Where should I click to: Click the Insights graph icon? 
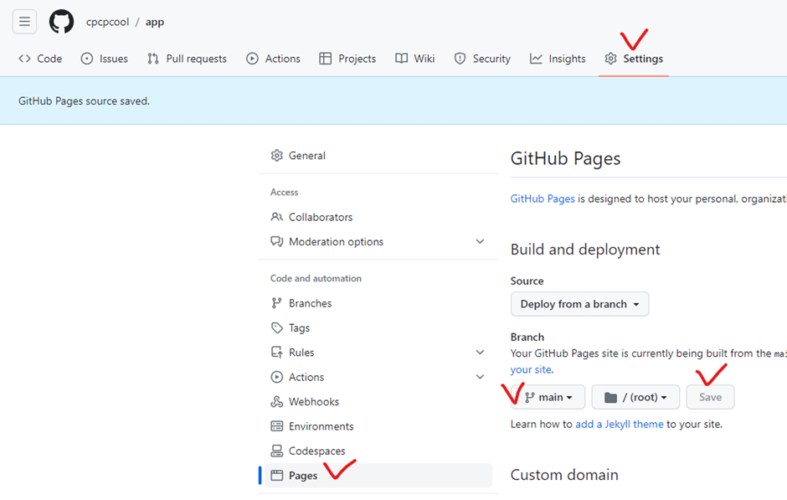[x=536, y=59]
